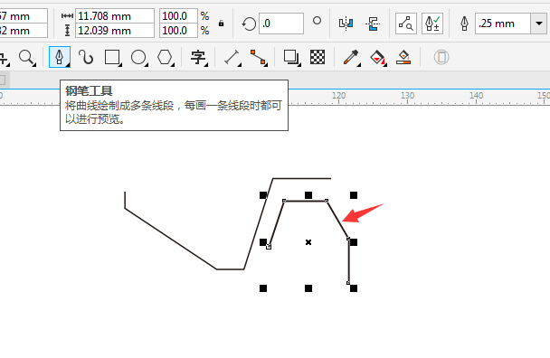Click the height field 12.039 mm
Image resolution: width=550 pixels, height=358 pixels.
pyautogui.click(x=115, y=31)
